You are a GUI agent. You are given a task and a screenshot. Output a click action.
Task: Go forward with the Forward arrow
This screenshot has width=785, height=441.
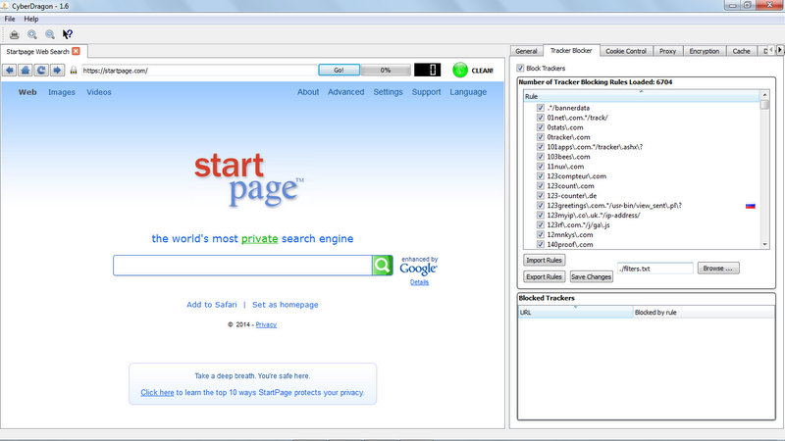coord(57,71)
